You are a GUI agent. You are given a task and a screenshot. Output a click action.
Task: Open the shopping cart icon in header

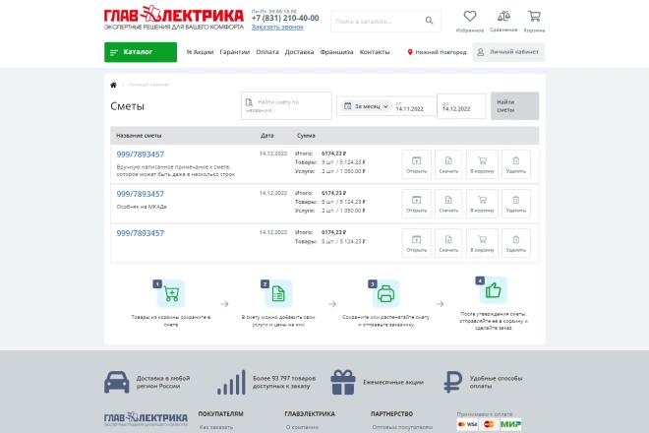coord(534,17)
